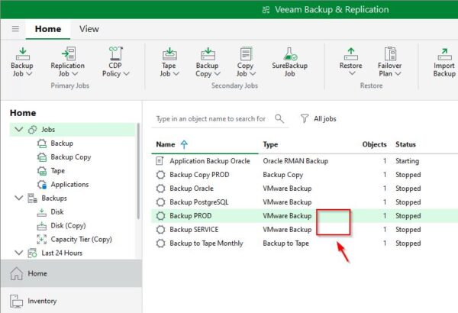This screenshot has width=458, height=313.
Task: Click the Failover Plan ribbon icon
Action: tap(390, 53)
